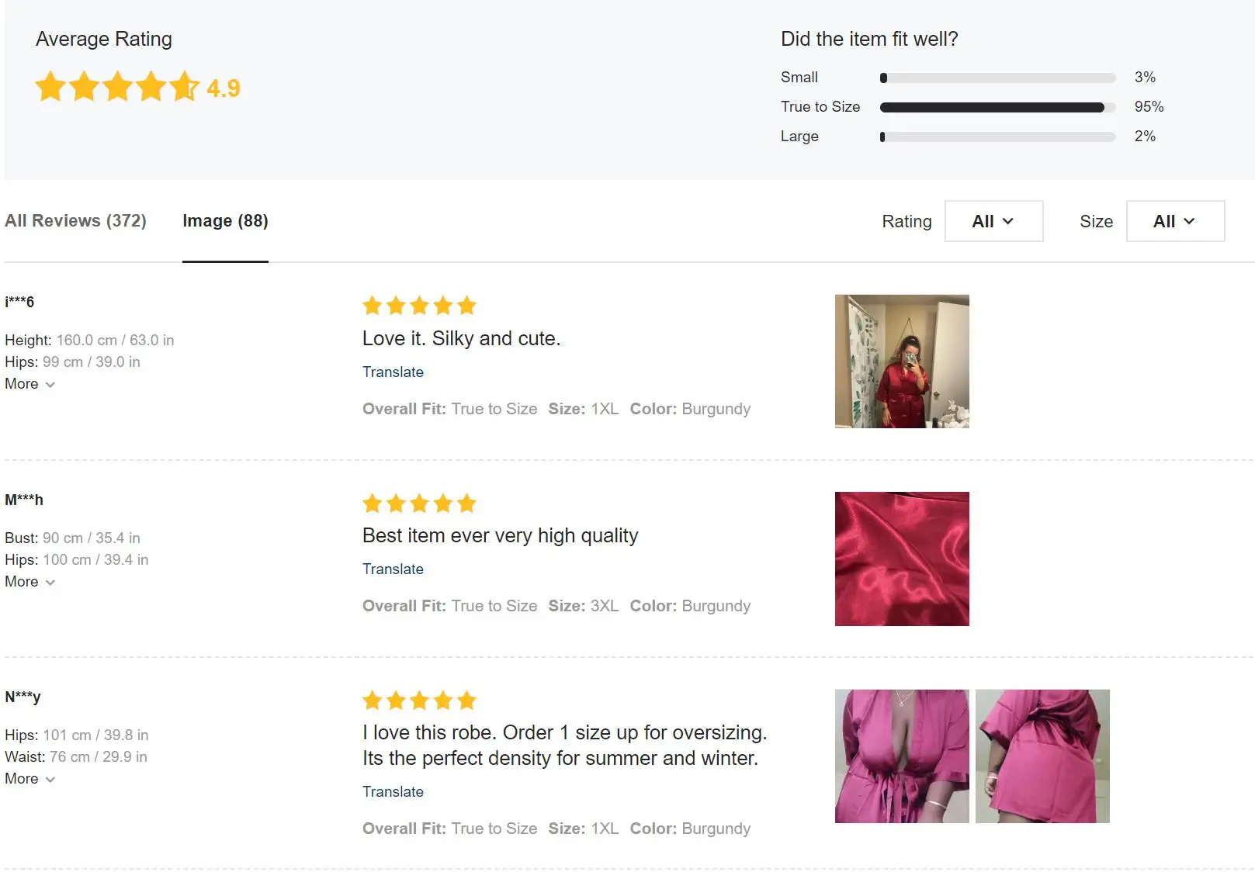The image size is (1255, 872).
Task: Open N***y's second pink robe photo
Action: pos(1042,756)
